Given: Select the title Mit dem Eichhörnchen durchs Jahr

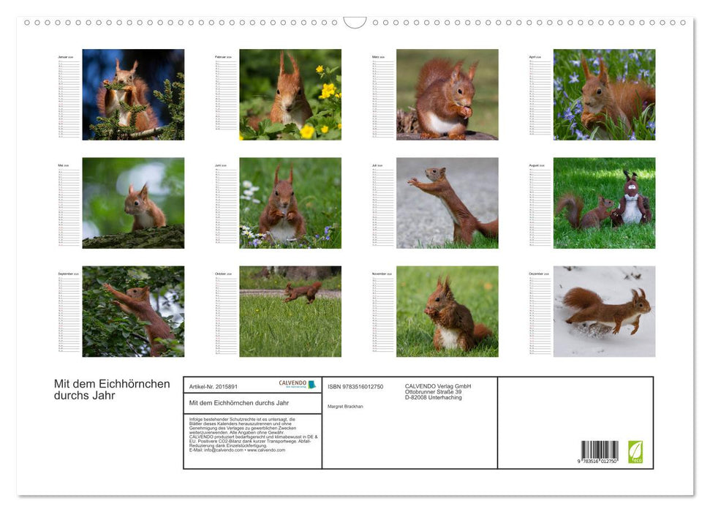Looking at the screenshot, I should (111, 388).
